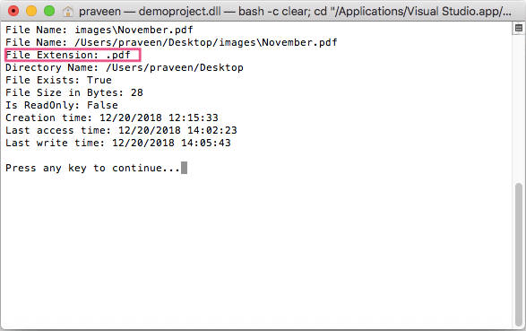526x331 pixels.
Task: Click the 'File Name: images\November.pdf' line
Action: (x=99, y=30)
